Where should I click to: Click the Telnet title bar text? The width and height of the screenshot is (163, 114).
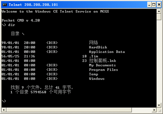33,5
